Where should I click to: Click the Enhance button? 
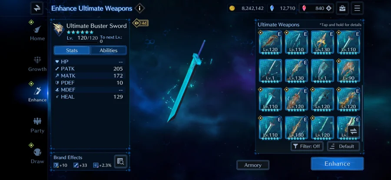point(337,164)
